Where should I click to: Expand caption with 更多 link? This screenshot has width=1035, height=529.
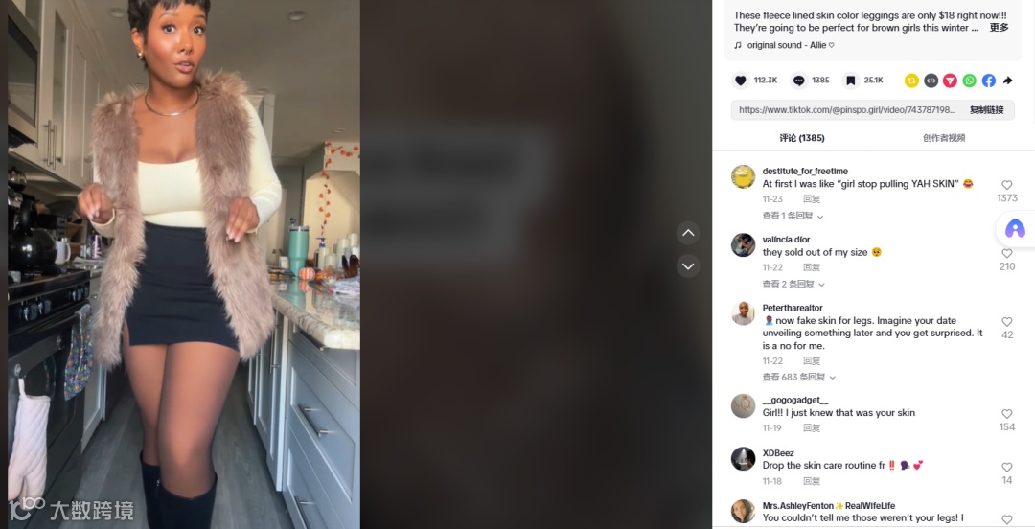pos(999,28)
